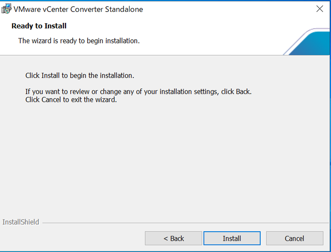Click the "Click Install to begin the installation" text
The image size is (331, 252).
pos(80,76)
